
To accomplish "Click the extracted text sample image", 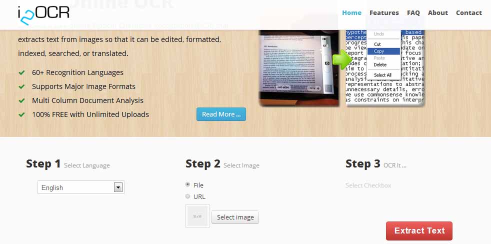I will coord(385,68).
